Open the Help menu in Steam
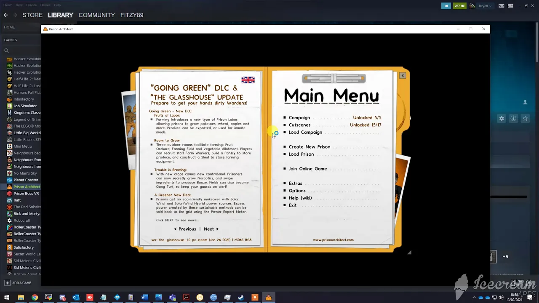Screen dimensions: 539x303 (57, 5)
